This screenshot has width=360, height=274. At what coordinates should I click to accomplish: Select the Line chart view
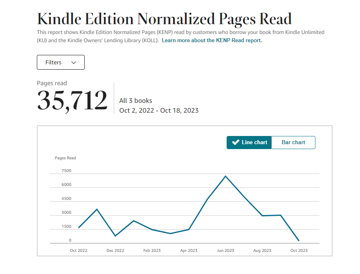[x=249, y=143]
